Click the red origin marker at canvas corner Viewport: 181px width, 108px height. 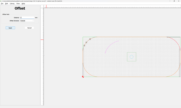tap(83, 77)
